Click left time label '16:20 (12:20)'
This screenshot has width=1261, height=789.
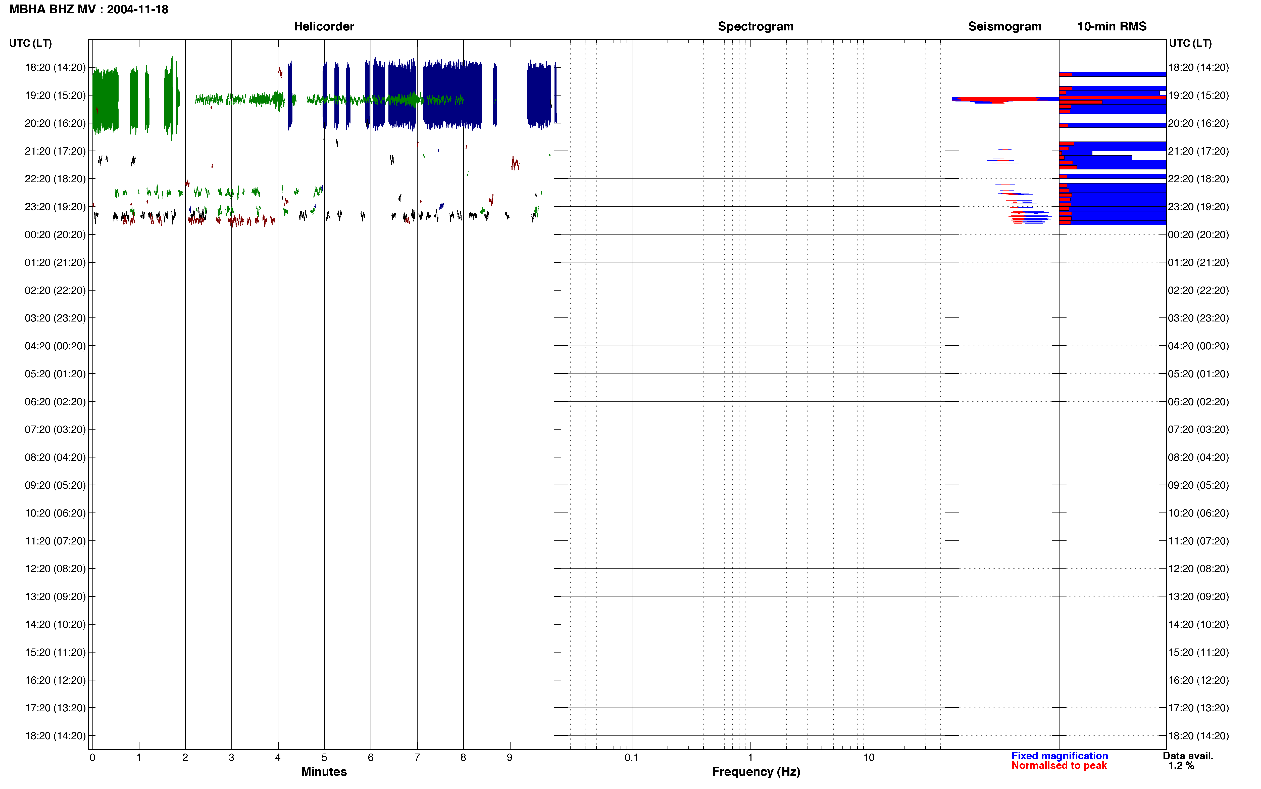pyautogui.click(x=55, y=680)
